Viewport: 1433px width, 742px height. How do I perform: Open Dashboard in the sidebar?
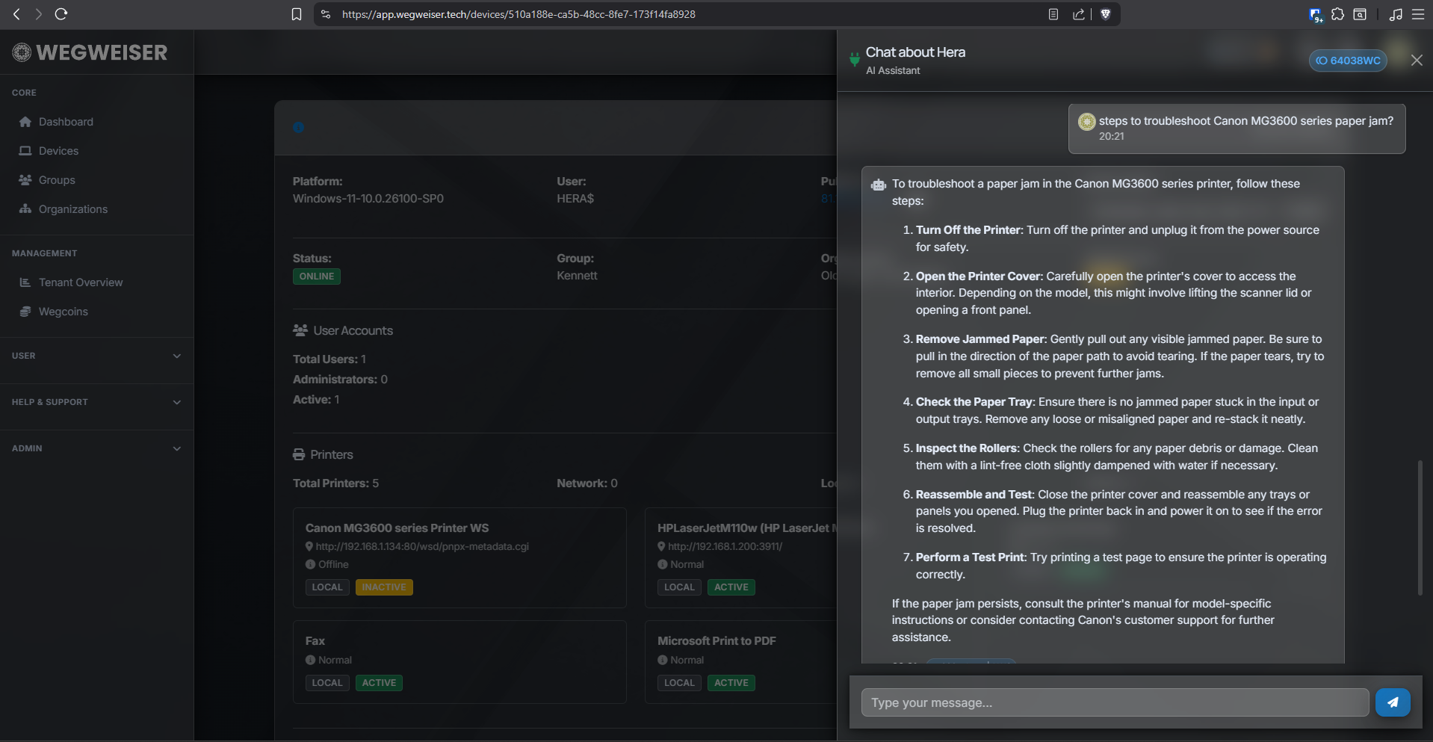tap(66, 122)
